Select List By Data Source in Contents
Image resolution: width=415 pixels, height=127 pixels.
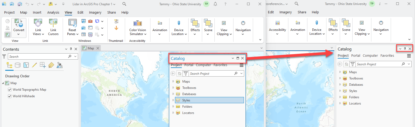(x=18, y=65)
